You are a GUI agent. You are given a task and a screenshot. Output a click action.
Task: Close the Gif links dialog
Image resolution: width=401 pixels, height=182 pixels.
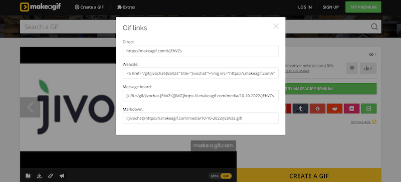coord(276,26)
